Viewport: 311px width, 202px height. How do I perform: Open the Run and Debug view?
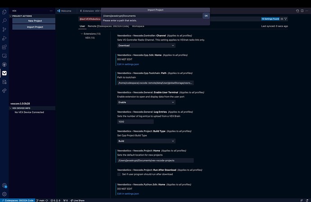coord(4,38)
